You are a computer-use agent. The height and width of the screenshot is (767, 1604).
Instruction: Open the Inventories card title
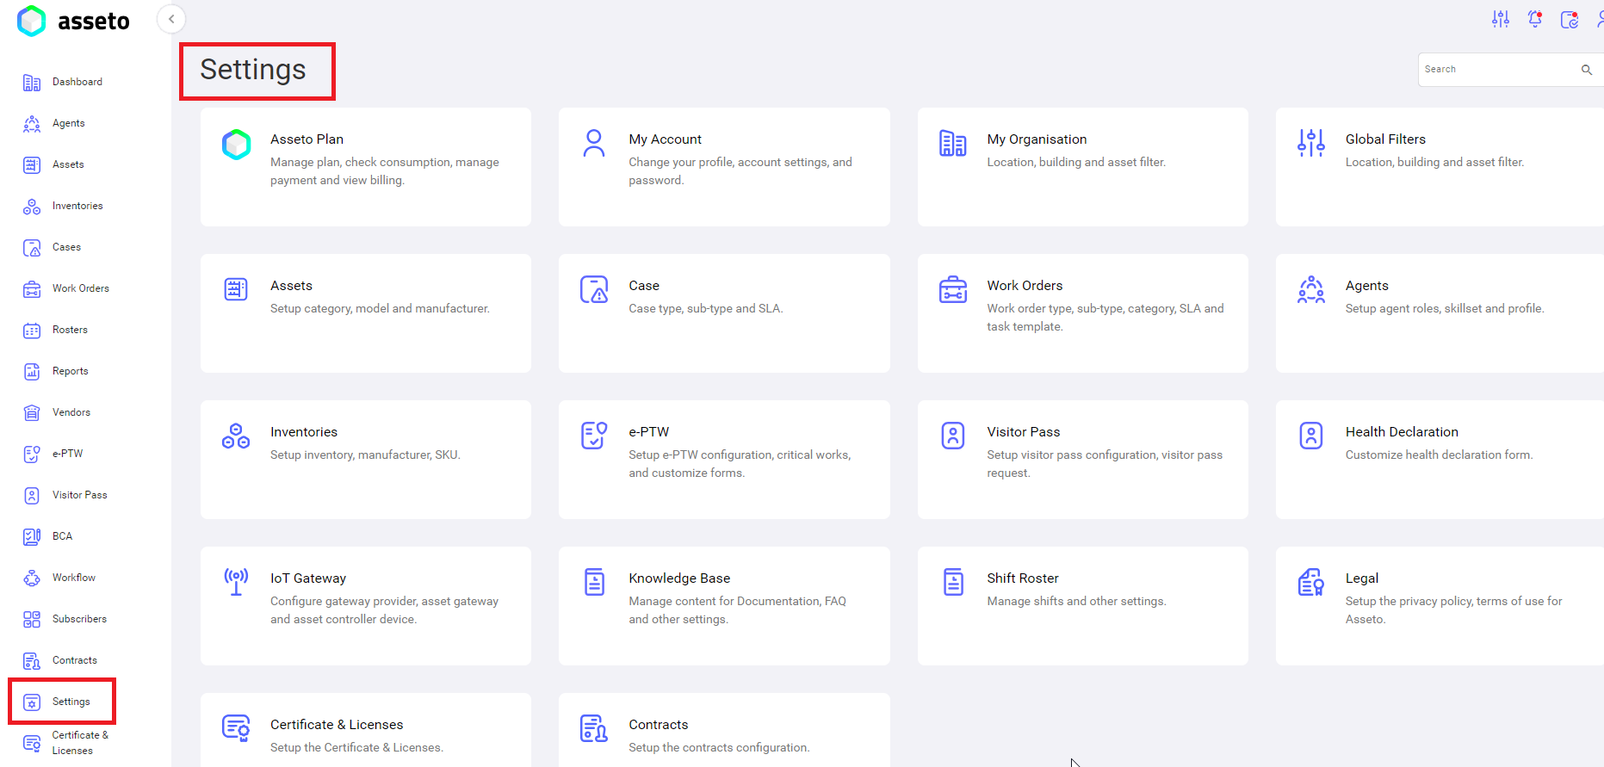[x=304, y=432]
